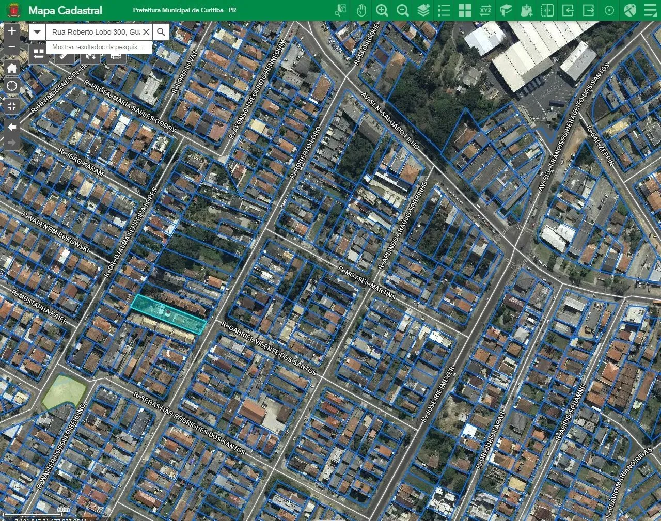
Task: Click the R. DR. JÚLIO FARAH street label
Action: 490,440
